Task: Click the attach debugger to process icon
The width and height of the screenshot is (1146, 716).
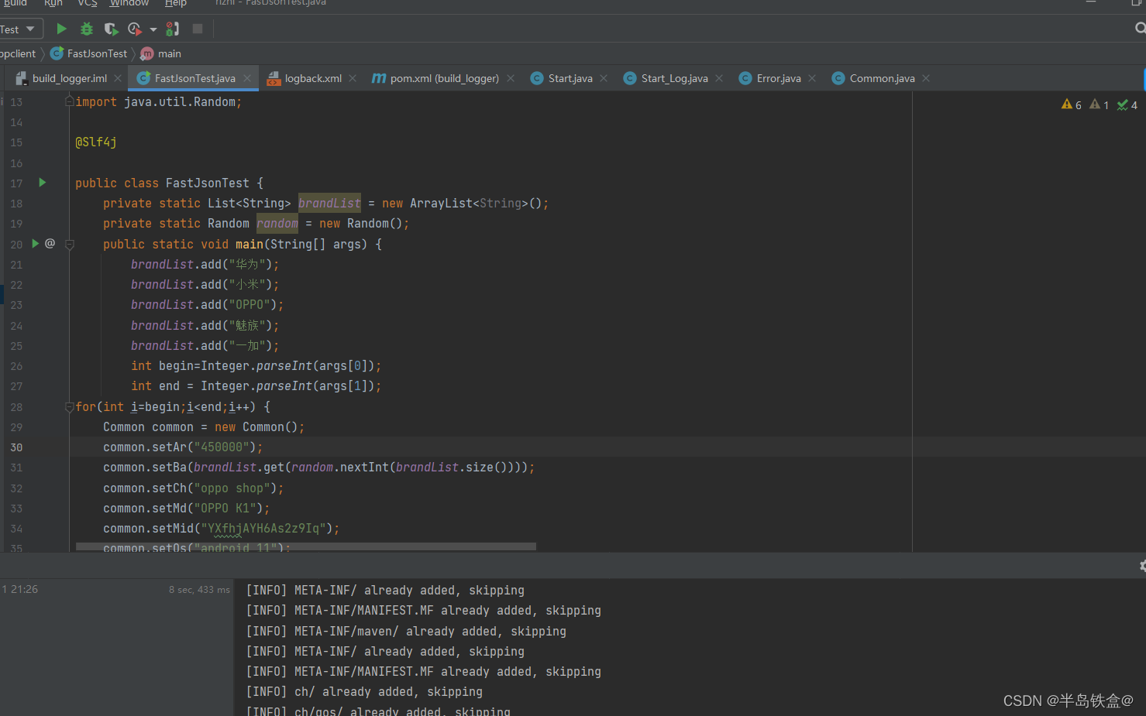Action: pos(173,29)
